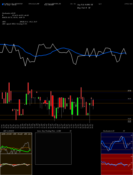The height and width of the screenshot is (175, 133).
Task: Open the blue Stochastics chart panel
Action: [117, 143]
